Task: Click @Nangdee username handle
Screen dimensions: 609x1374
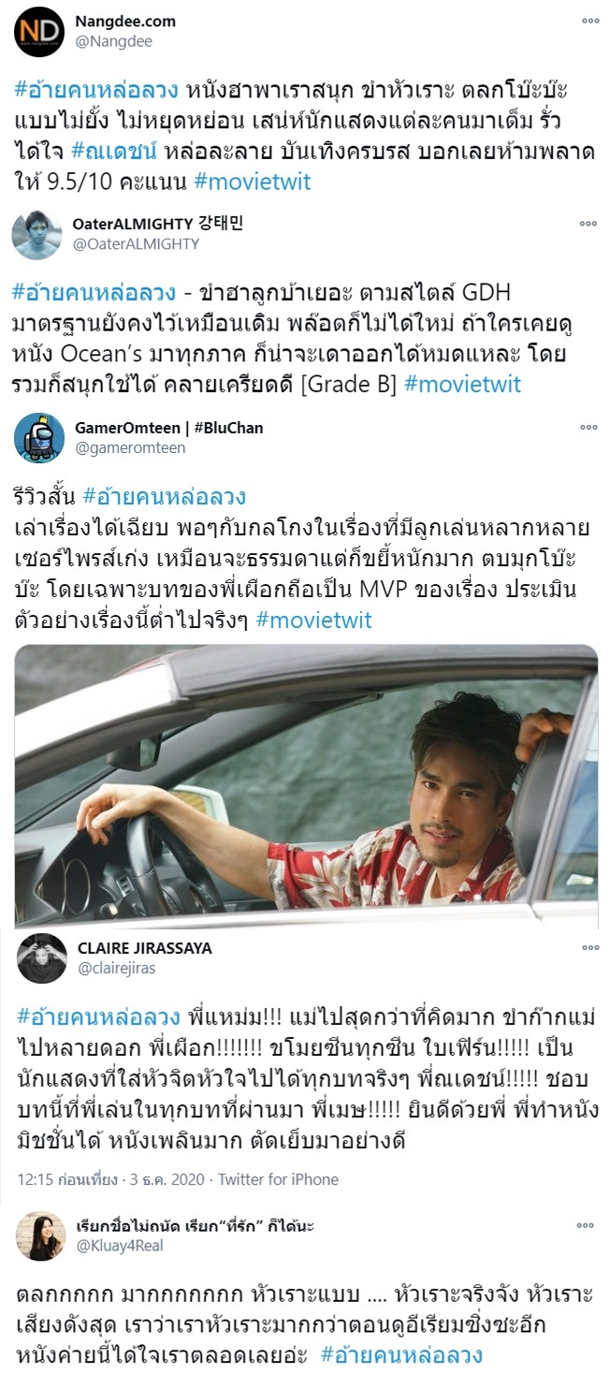Action: [x=112, y=41]
